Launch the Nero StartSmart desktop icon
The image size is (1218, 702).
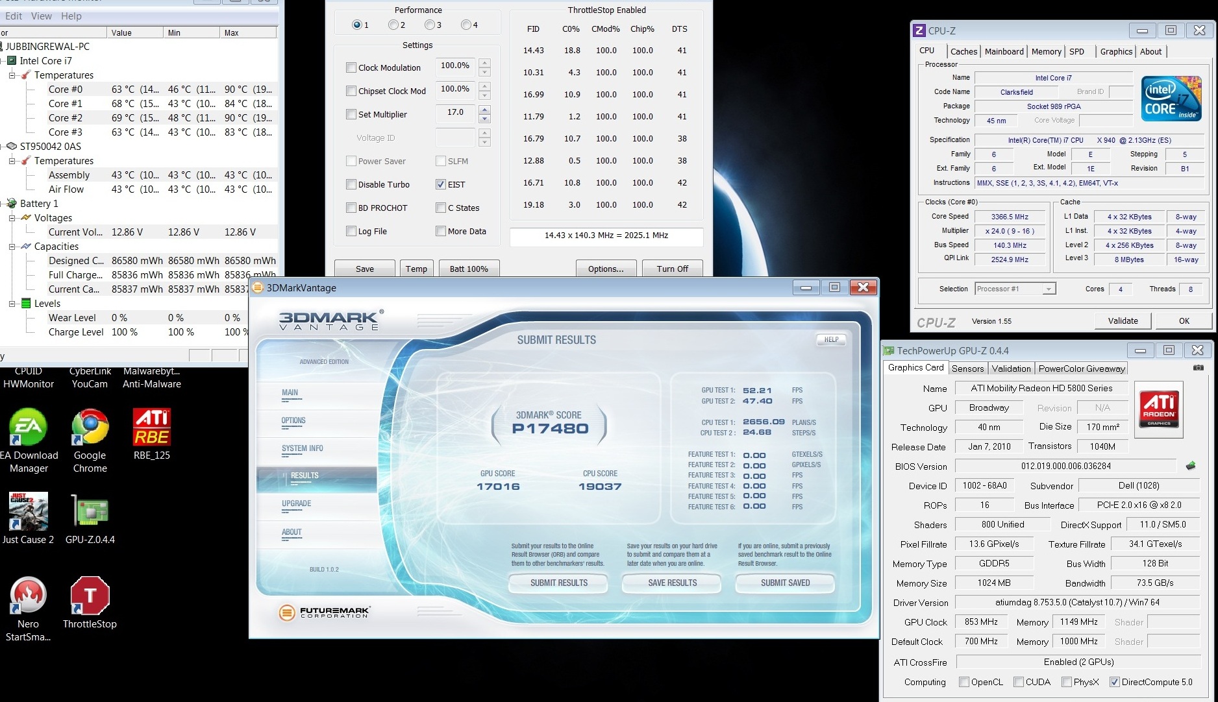click(28, 609)
